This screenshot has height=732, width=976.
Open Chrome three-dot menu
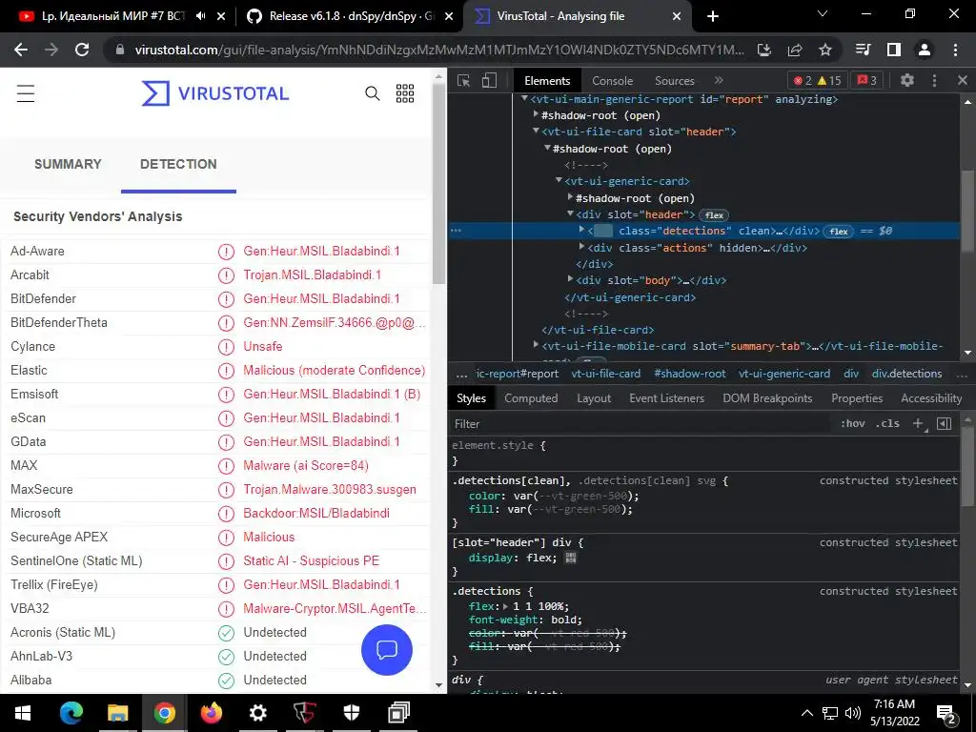click(x=955, y=50)
